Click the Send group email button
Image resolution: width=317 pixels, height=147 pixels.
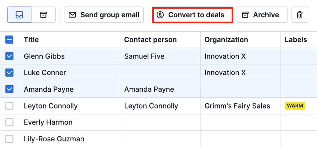[104, 15]
